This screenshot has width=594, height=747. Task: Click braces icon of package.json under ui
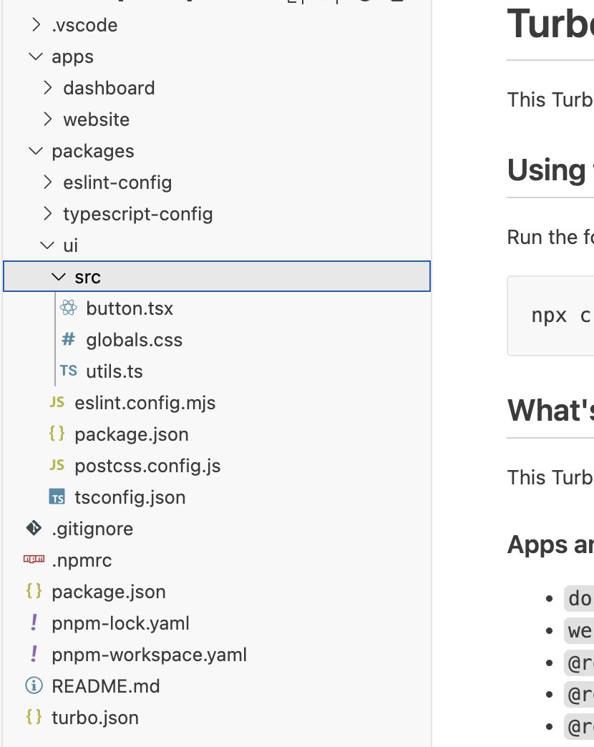point(57,434)
